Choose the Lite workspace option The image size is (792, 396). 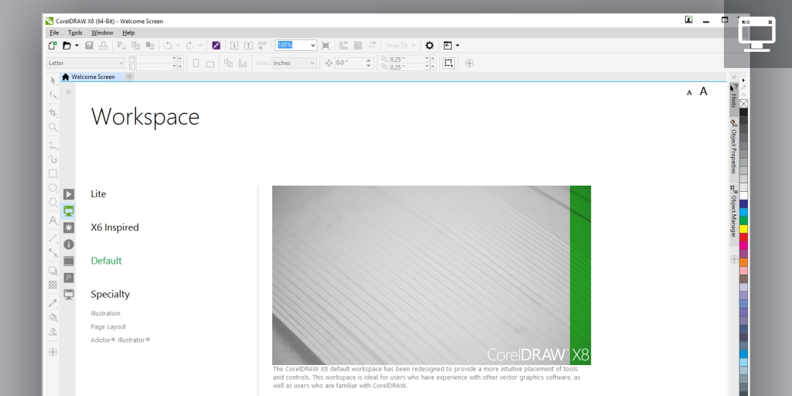[x=98, y=194]
